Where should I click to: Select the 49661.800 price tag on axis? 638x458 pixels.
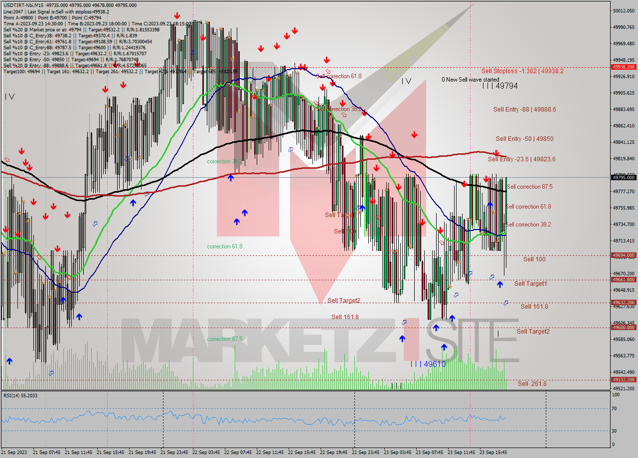click(623, 280)
